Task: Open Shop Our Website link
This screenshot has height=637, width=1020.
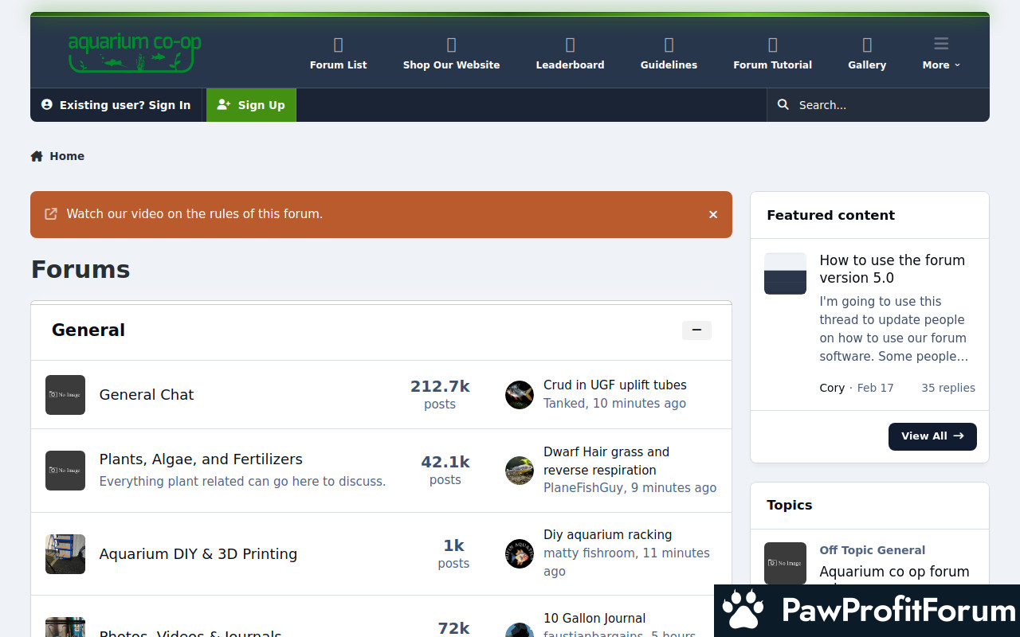Action: tap(451, 53)
